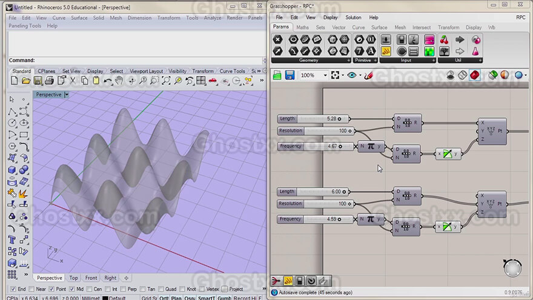
Task: Toggle the Mid osnap checkbox
Action: click(x=71, y=289)
